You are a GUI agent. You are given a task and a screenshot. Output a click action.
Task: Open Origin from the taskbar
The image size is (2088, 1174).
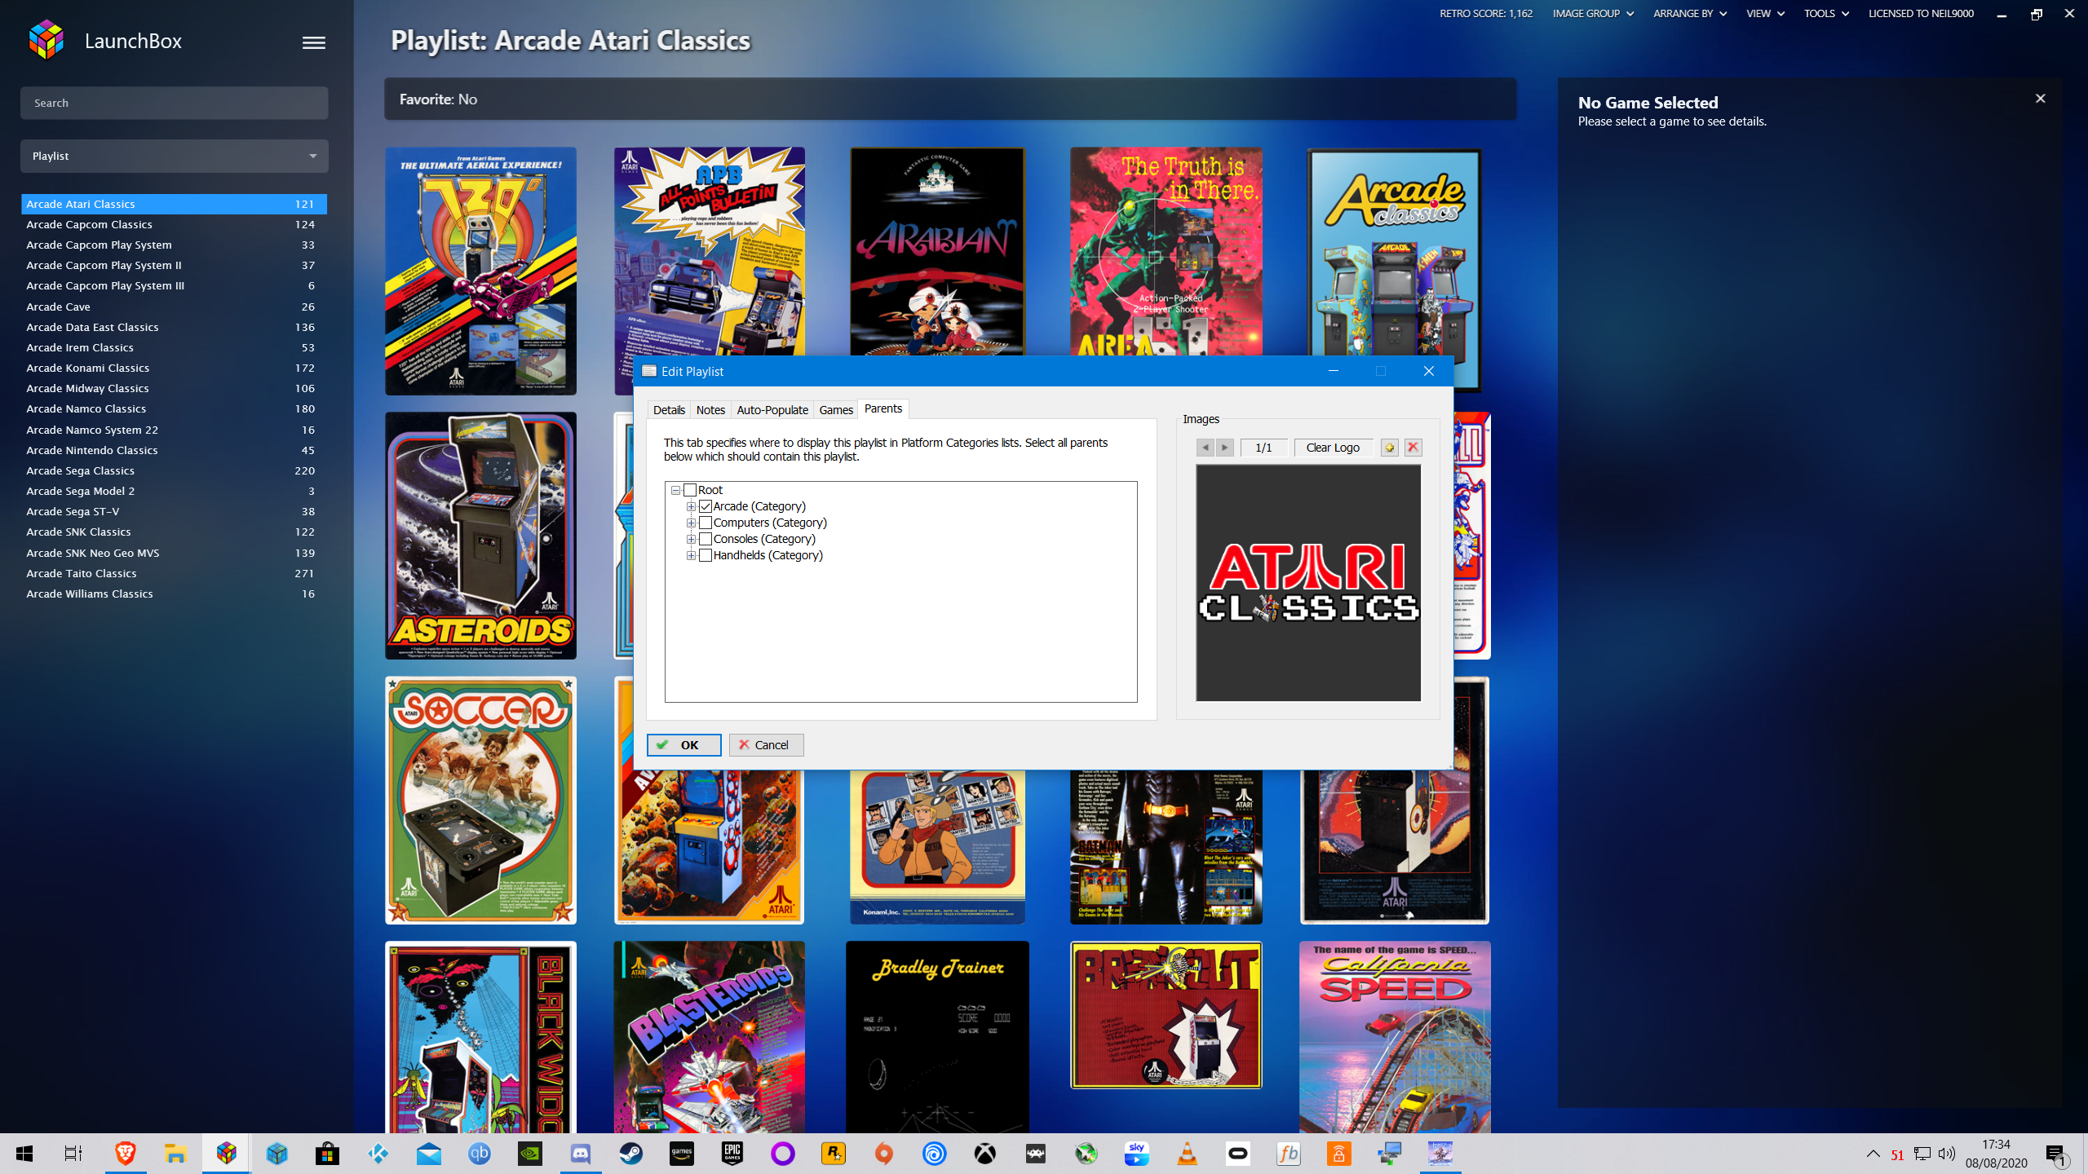coord(883,1153)
